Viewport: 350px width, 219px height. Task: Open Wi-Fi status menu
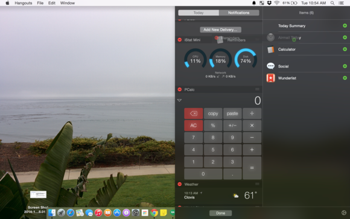tap(277, 3)
